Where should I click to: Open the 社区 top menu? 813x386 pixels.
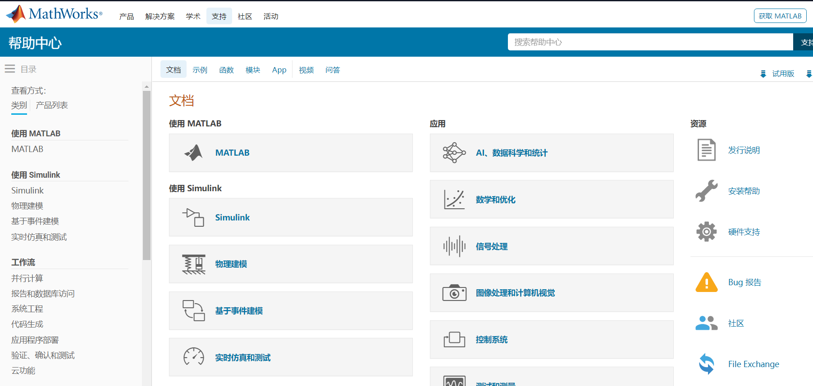tap(245, 16)
